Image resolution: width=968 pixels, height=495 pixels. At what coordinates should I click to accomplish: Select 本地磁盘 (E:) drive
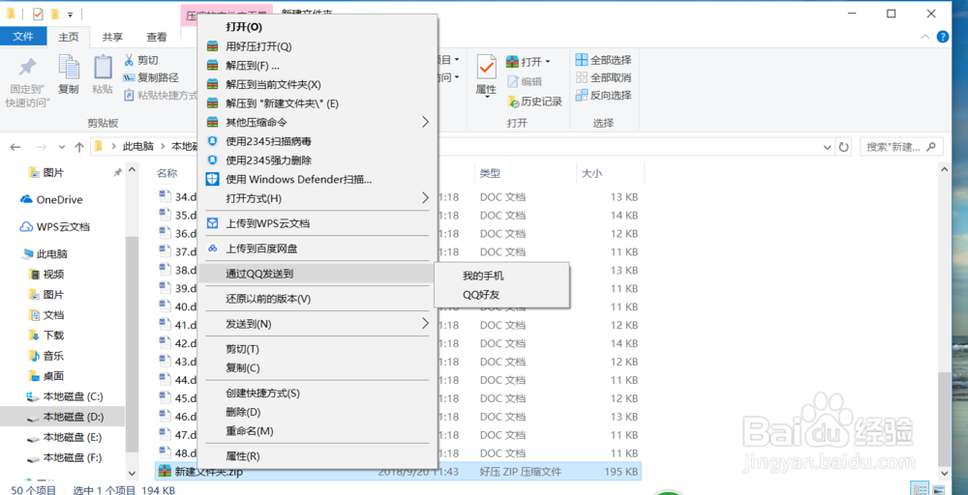[66, 438]
